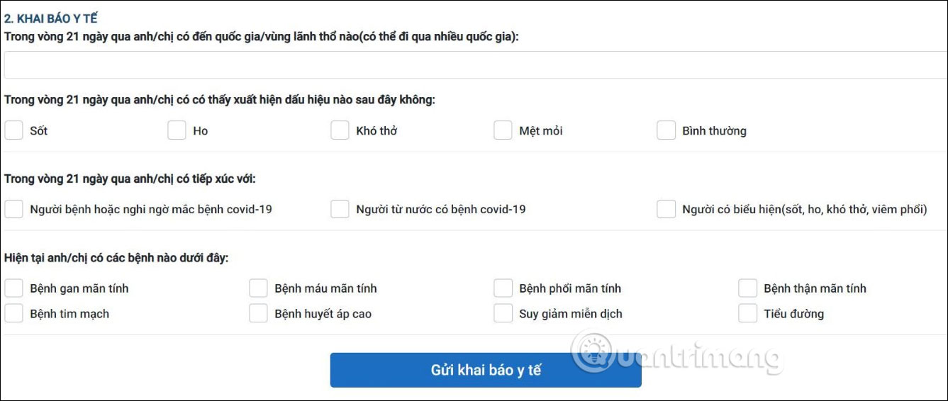Select Người từ nước có bệnh covid-19
The image size is (948, 401).
click(x=340, y=209)
